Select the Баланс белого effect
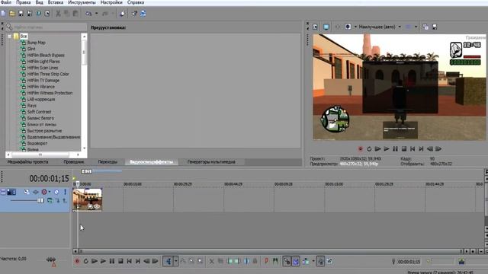This screenshot has width=488, height=274. [x=40, y=119]
